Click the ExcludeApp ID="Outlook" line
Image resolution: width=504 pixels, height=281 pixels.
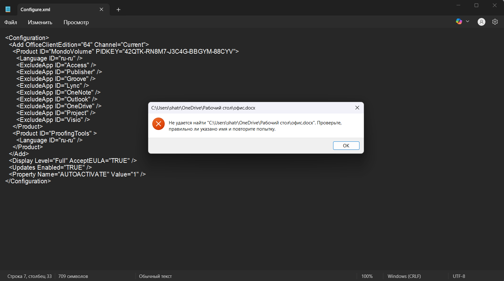pyautogui.click(x=57, y=99)
